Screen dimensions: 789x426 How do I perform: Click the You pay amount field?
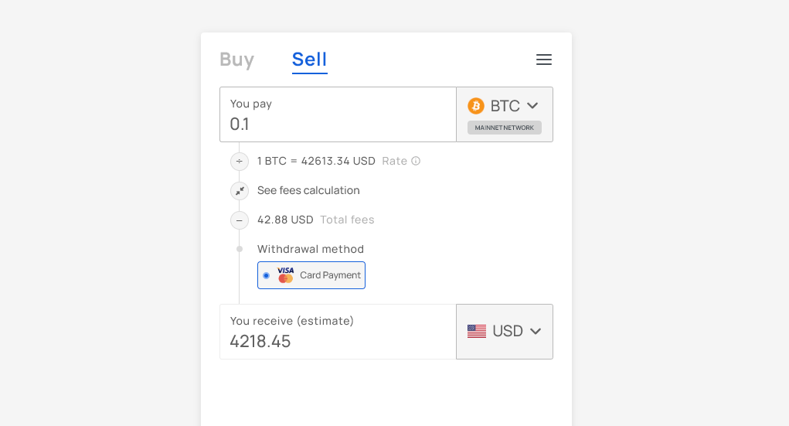coord(338,124)
